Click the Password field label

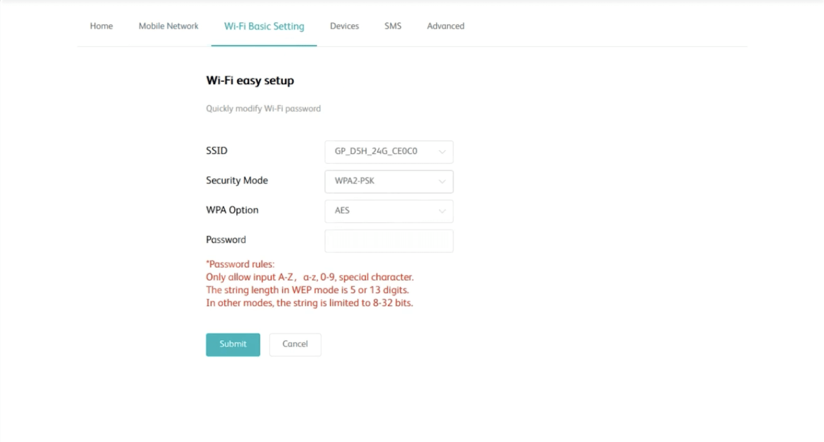point(226,240)
